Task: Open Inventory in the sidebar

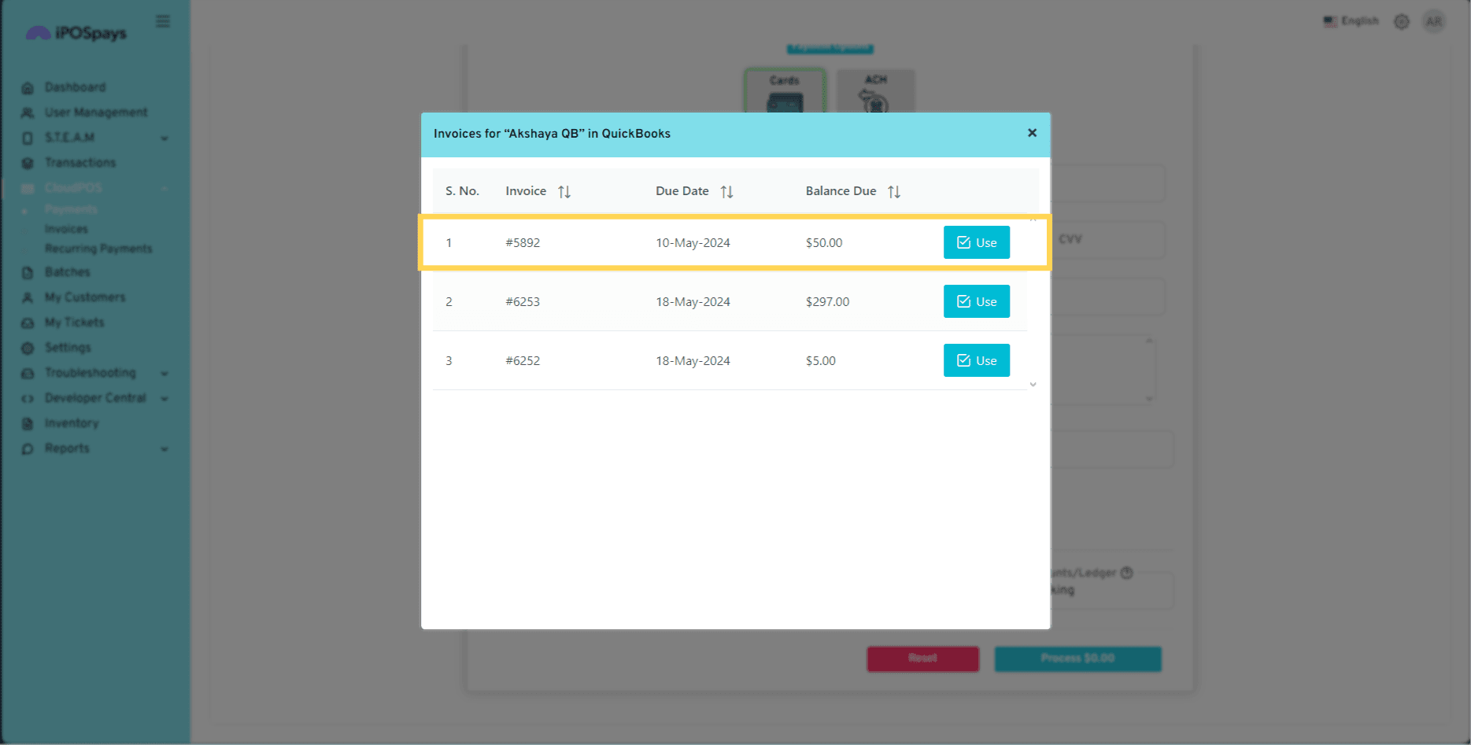Action: click(x=72, y=423)
